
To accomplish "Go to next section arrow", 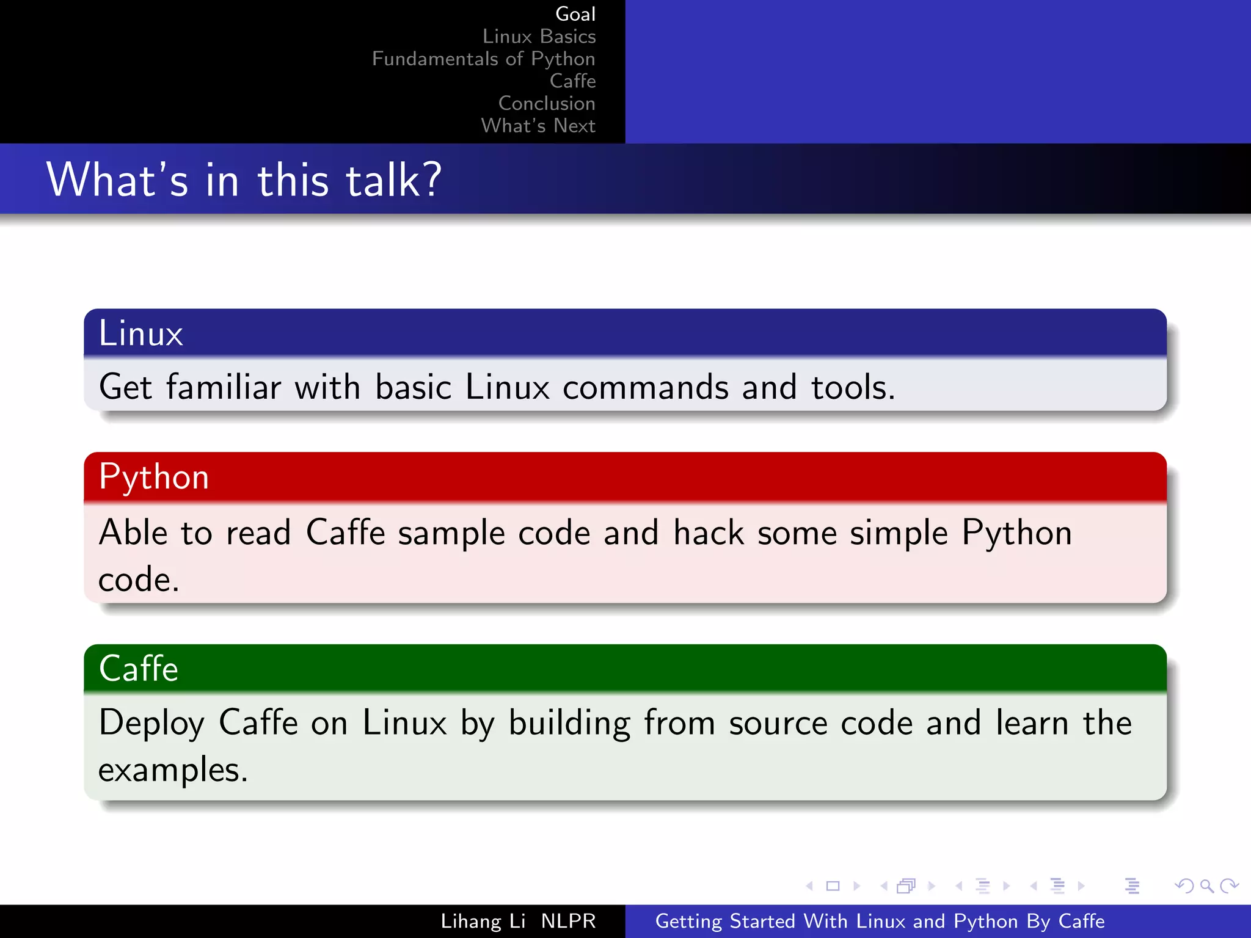I will coord(1081,885).
